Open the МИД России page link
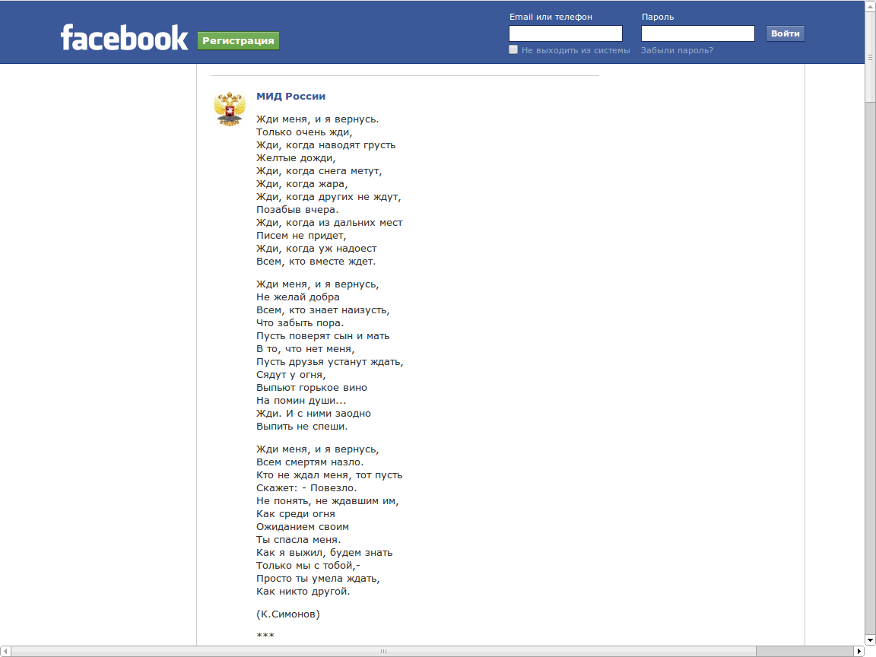The image size is (876, 657). [x=290, y=96]
